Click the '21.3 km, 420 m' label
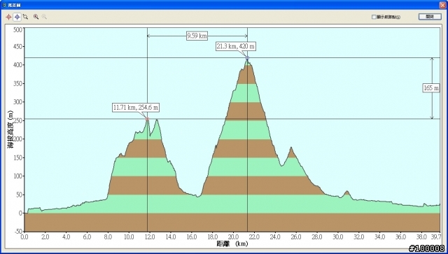448x254 pixels. pos(235,46)
